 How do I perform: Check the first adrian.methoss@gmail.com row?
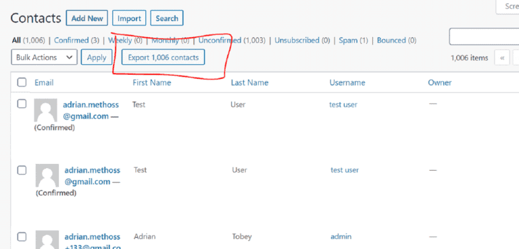[x=22, y=104]
